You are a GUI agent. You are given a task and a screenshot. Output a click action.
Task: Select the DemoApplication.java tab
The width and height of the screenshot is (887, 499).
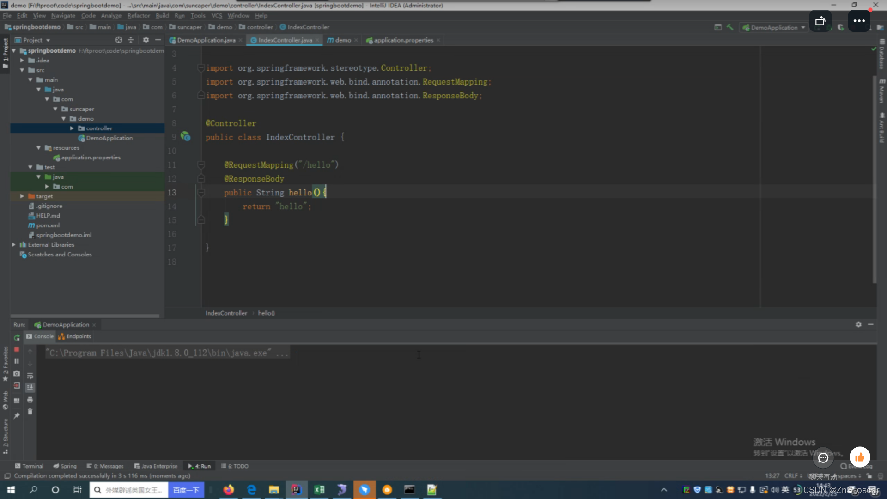206,40
